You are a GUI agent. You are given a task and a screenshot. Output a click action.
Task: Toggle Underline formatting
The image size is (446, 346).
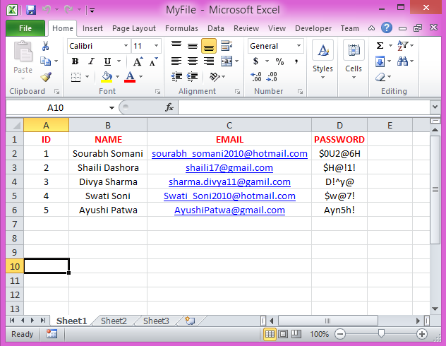(107, 61)
